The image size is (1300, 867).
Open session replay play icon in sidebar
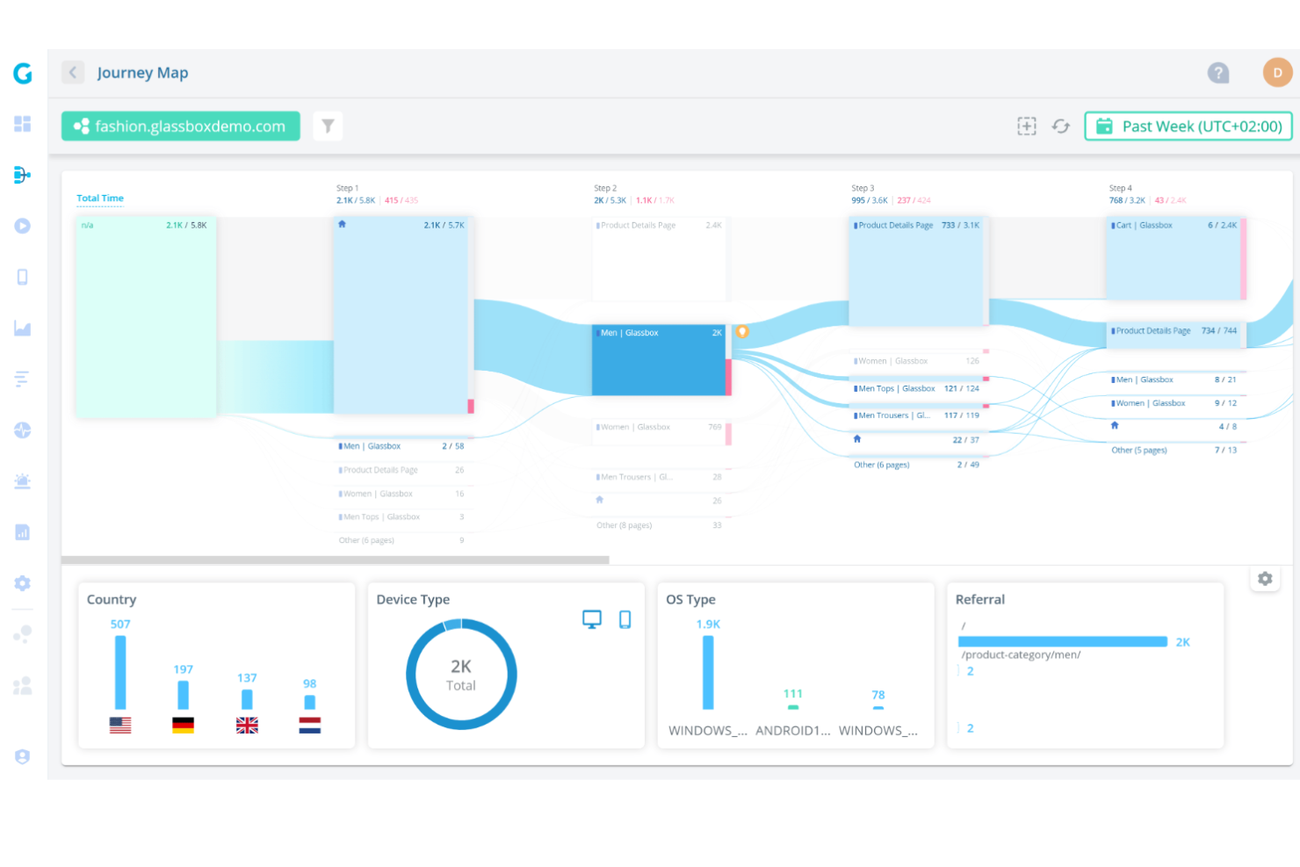[23, 226]
